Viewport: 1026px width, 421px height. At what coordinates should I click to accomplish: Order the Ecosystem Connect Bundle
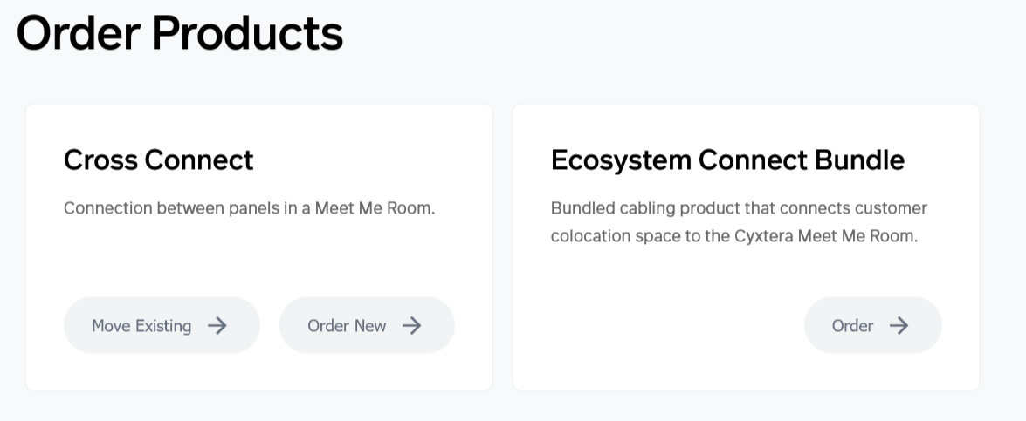[x=872, y=325]
